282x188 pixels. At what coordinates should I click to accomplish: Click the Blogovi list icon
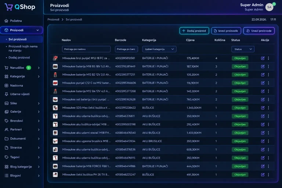click(7, 176)
